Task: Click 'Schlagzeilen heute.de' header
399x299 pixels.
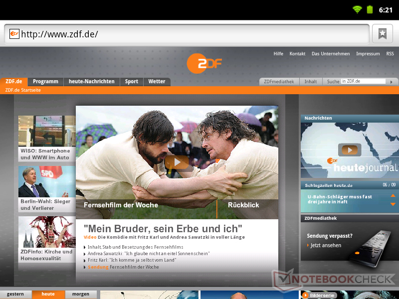Action: coord(329,185)
